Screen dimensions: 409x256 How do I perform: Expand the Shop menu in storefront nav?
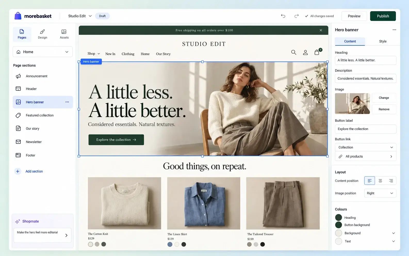click(x=94, y=54)
